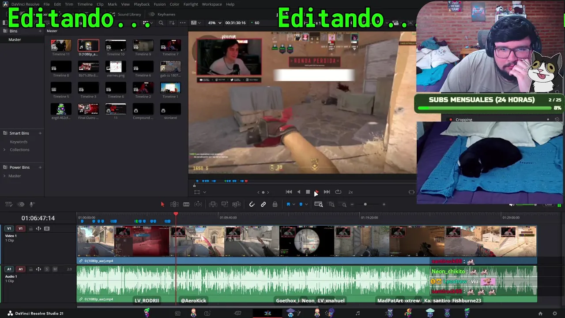Open the Playback menu

tap(142, 4)
